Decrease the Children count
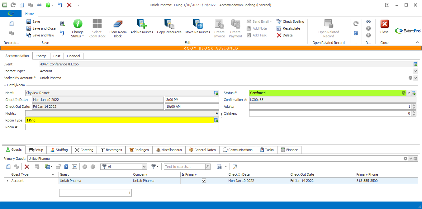Screen dimensions: 422x209 414,115
